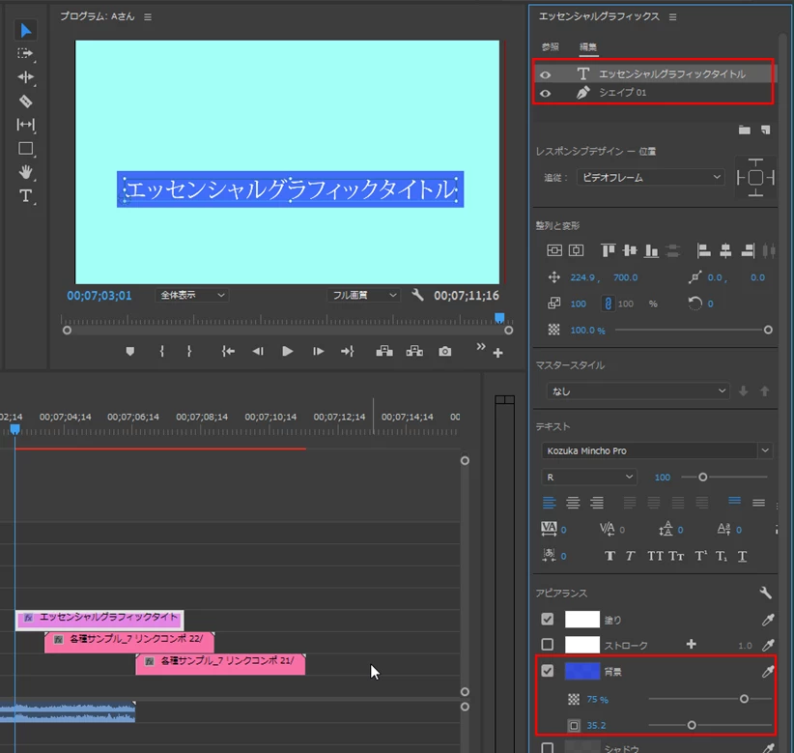Image resolution: width=794 pixels, height=753 pixels.
Task: Open the プログラム monitor panel menu
Action: 148,16
